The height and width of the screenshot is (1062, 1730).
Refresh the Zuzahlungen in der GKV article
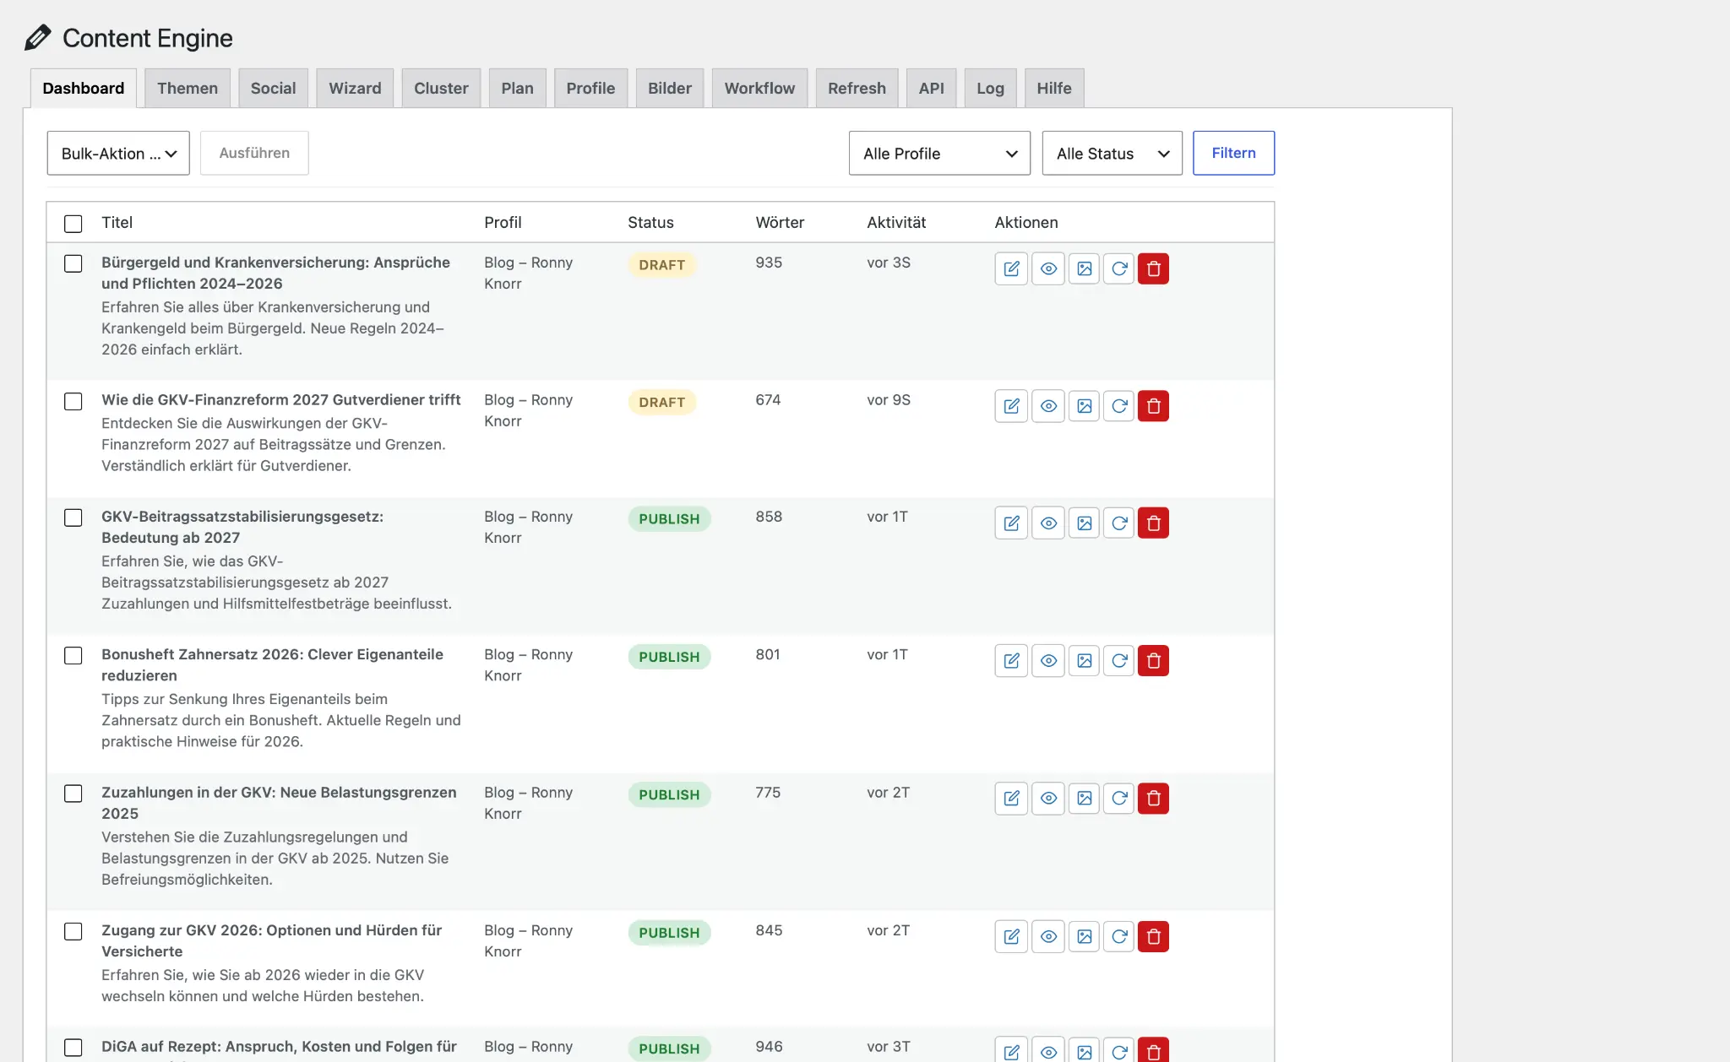tap(1119, 799)
